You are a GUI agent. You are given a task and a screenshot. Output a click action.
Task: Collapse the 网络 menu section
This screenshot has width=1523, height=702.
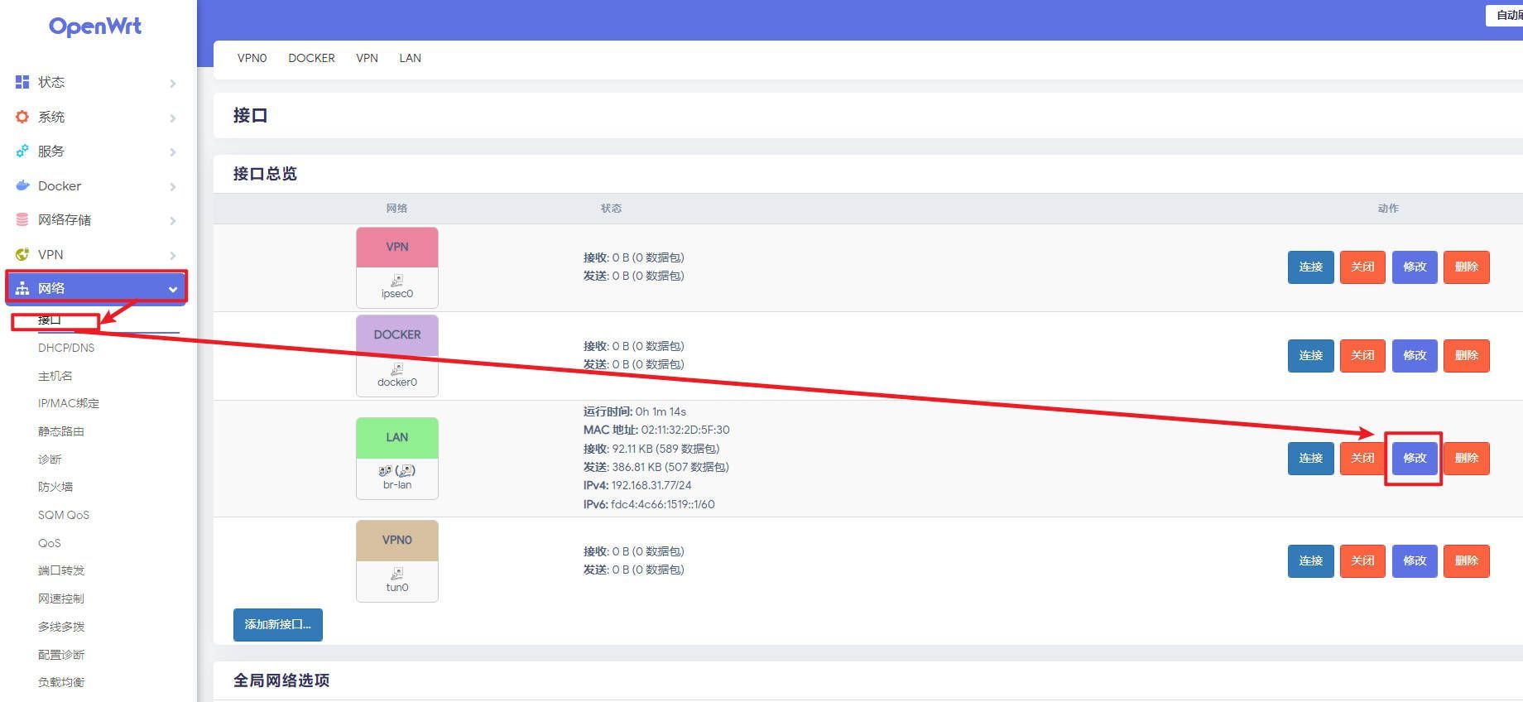[x=173, y=289]
